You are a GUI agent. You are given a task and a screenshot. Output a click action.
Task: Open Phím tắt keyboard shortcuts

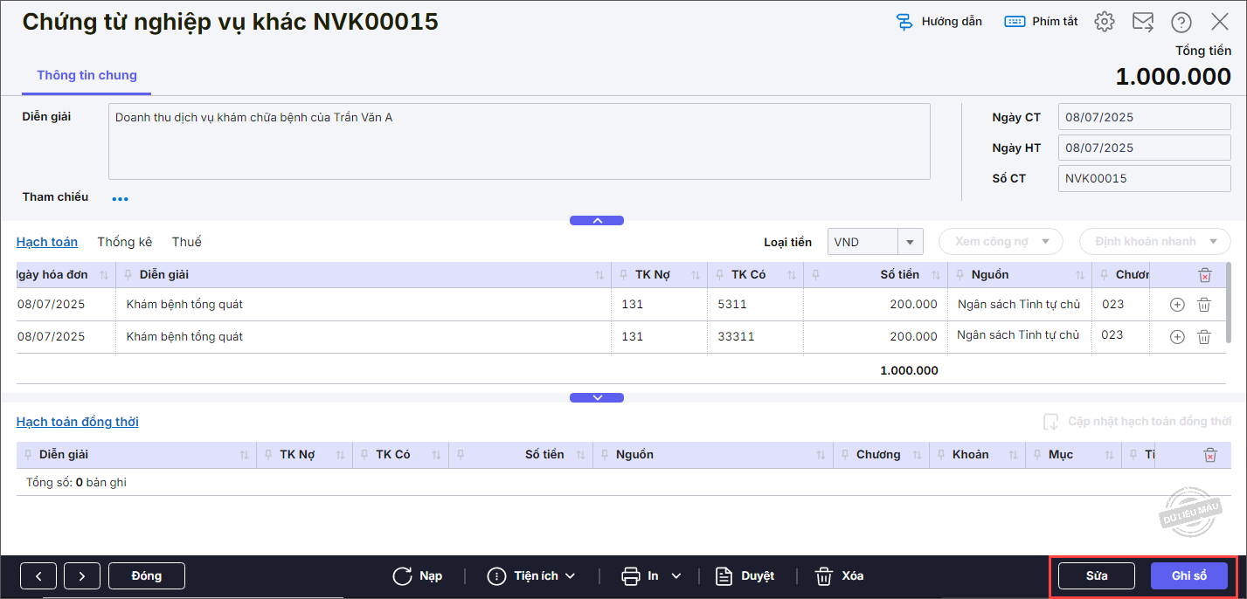(x=1041, y=21)
